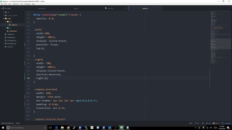Open the Edit menu
Image resolution: width=232 pixels, height=130 pixels.
tap(5, 4)
